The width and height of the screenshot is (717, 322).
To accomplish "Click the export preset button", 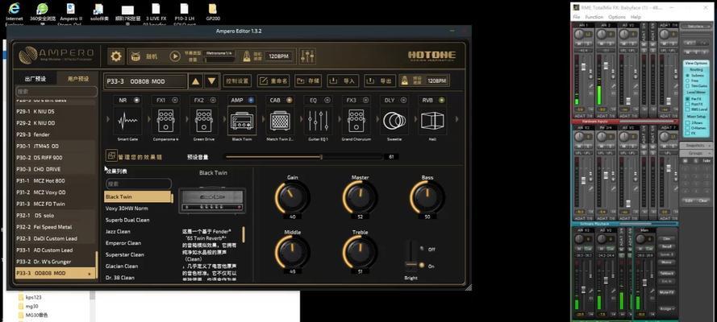I will pyautogui.click(x=380, y=80).
